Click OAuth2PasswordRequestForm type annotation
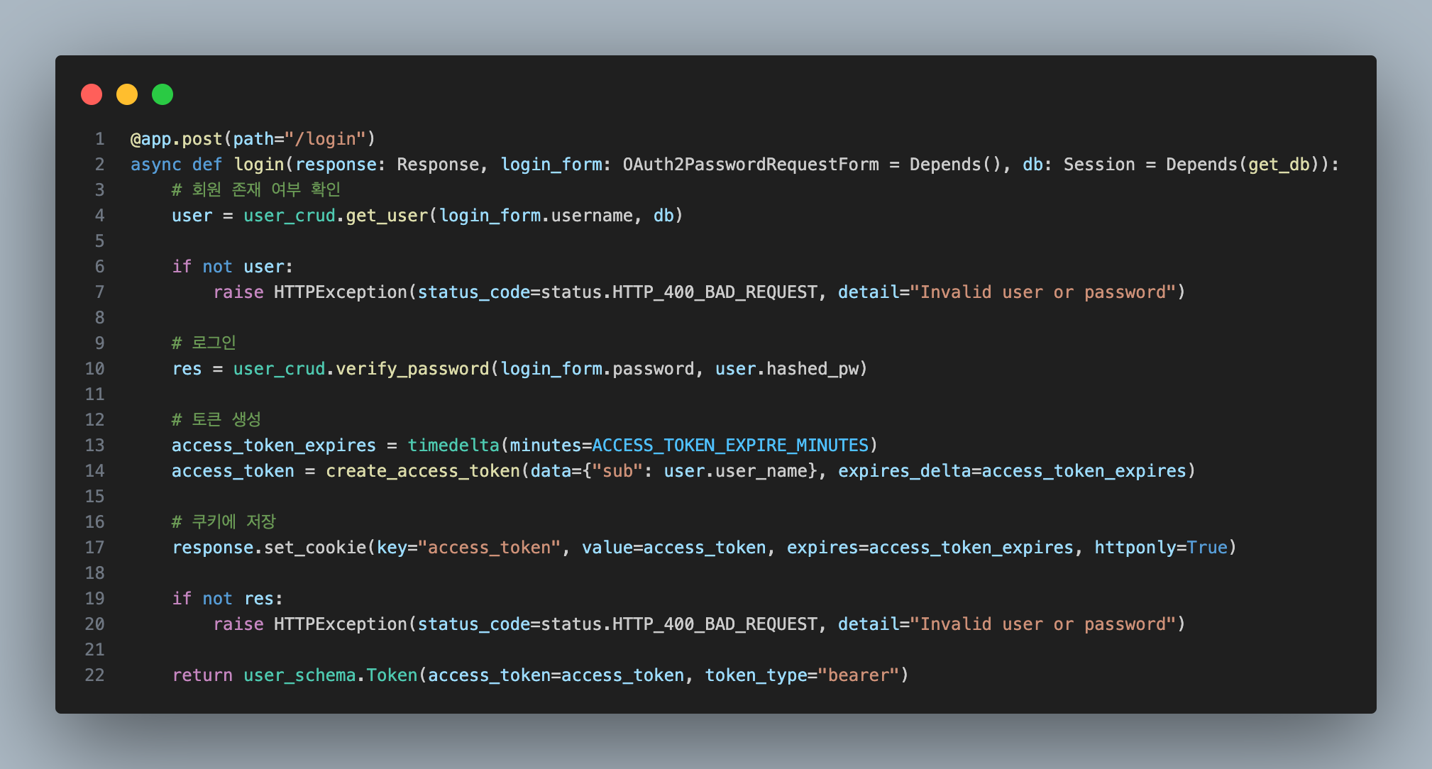This screenshot has height=769, width=1432. tap(750, 165)
